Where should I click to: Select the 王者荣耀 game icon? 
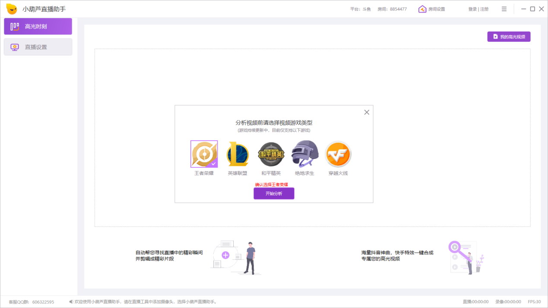pos(204,154)
